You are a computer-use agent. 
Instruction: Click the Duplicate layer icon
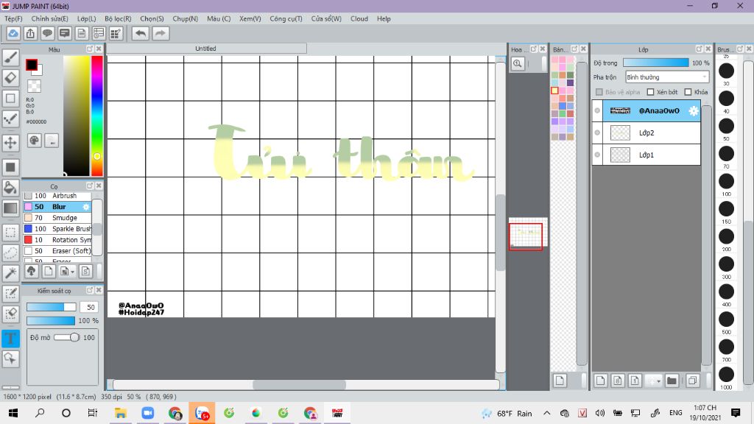point(692,381)
